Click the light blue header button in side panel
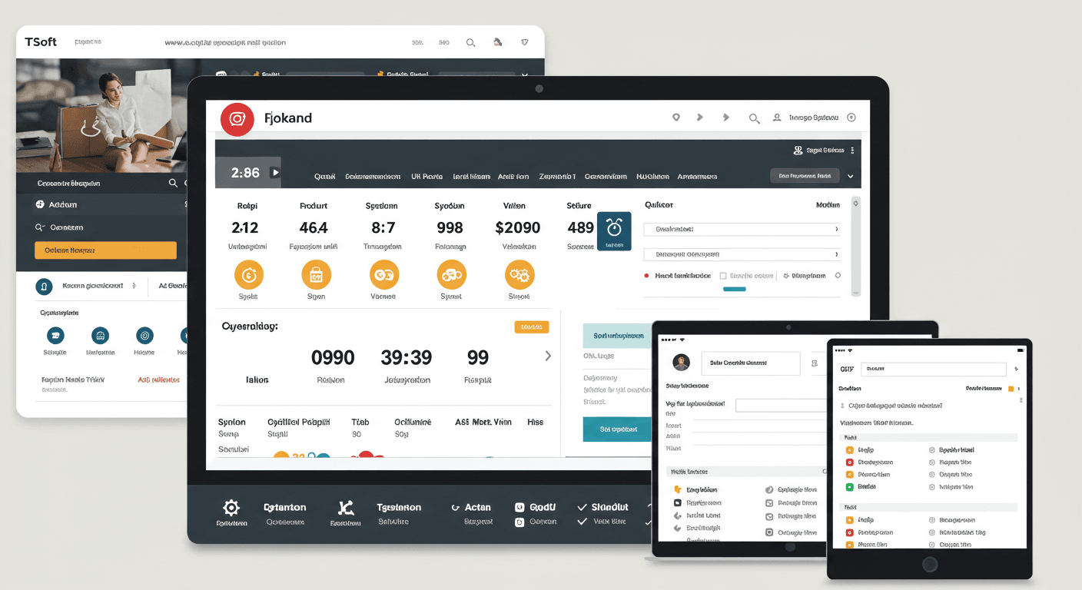 pyautogui.click(x=617, y=335)
